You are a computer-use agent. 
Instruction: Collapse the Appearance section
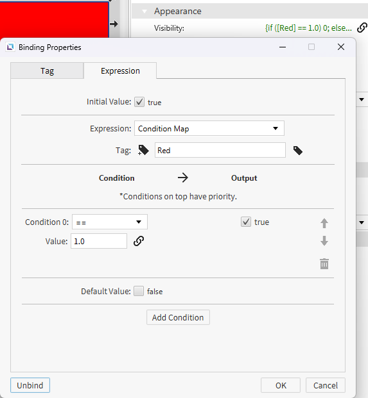click(145, 11)
